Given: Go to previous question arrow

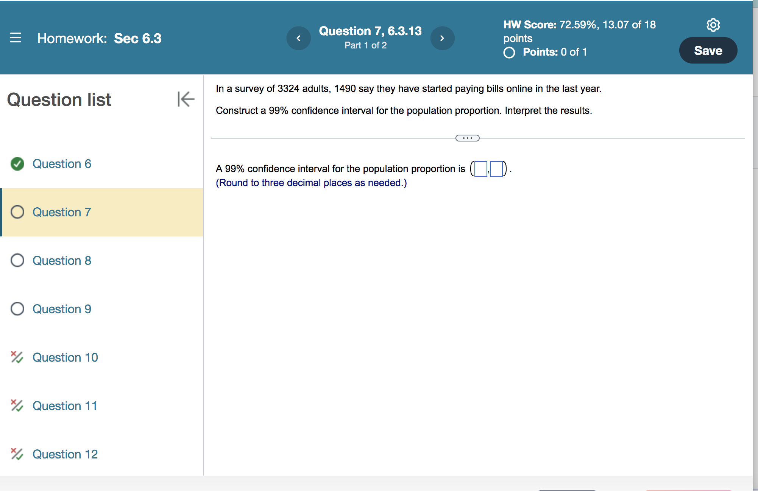Looking at the screenshot, I should [298, 38].
